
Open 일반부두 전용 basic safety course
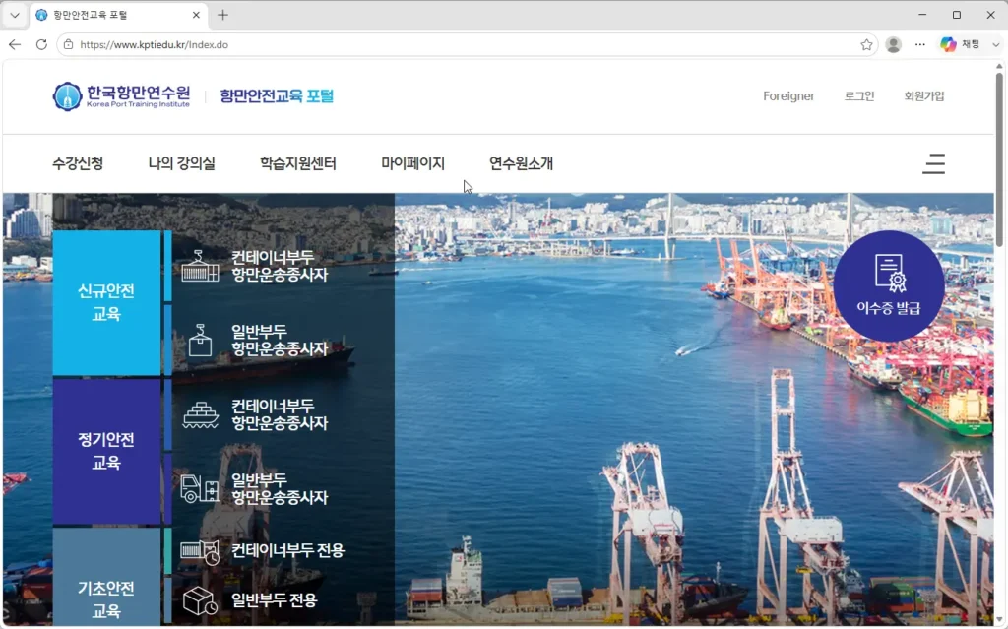(275, 600)
